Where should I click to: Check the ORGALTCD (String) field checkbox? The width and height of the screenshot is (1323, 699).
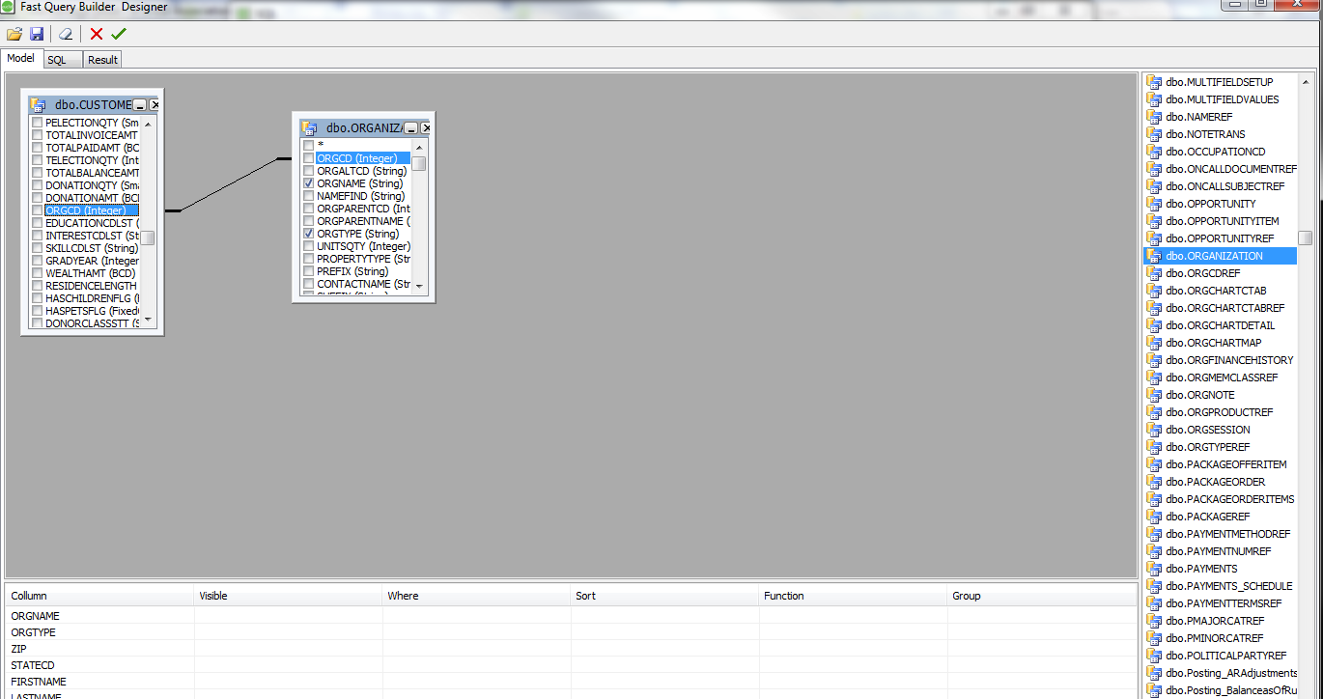[309, 171]
